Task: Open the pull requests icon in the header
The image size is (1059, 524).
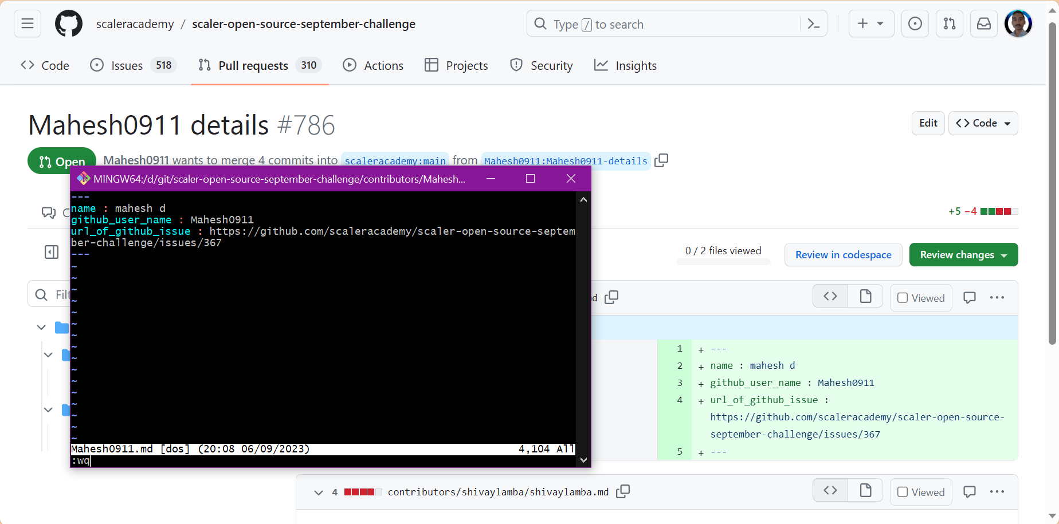Action: 950,23
